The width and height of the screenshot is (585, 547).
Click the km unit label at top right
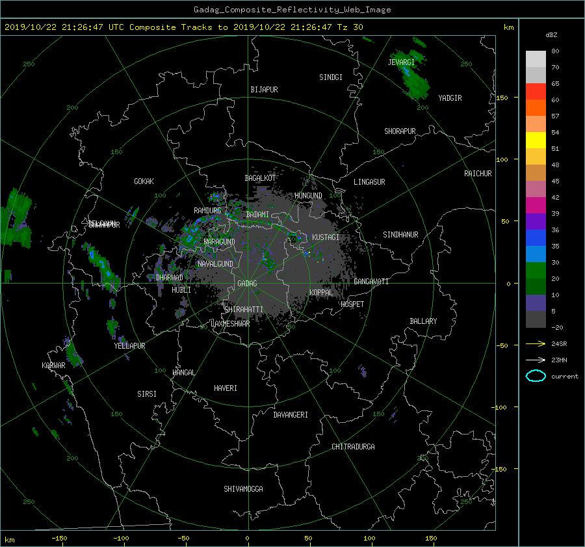point(508,27)
